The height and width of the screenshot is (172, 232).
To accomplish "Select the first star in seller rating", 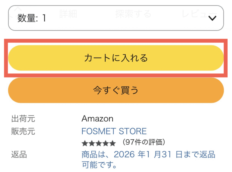I will (x=85, y=143).
